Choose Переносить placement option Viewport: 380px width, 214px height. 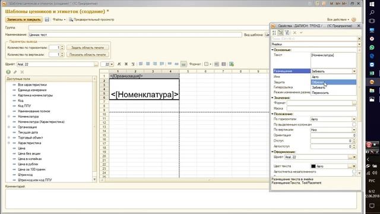[334, 93]
